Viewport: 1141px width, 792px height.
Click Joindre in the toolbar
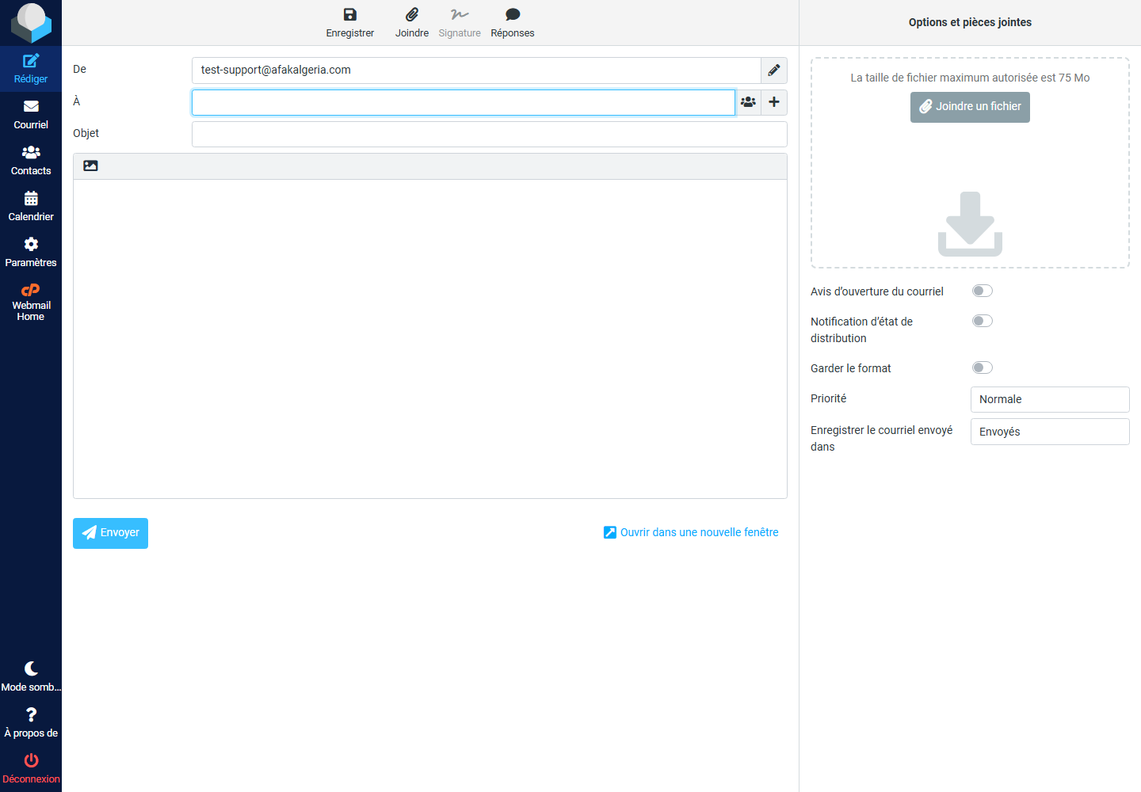(412, 23)
